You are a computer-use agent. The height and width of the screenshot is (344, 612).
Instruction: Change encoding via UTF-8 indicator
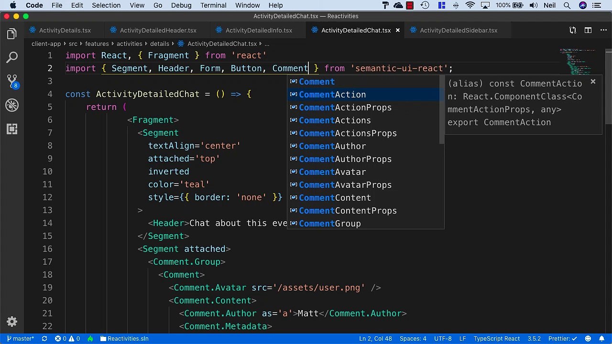[x=443, y=338]
